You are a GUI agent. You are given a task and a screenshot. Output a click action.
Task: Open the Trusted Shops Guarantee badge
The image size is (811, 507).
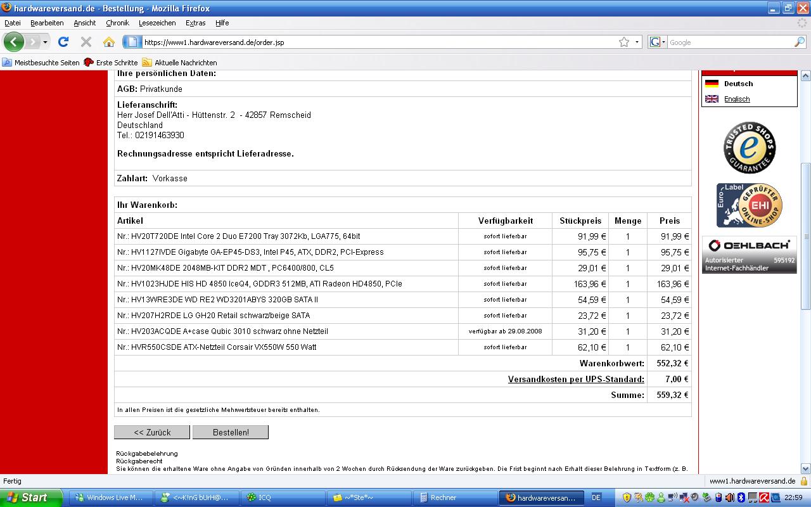pyautogui.click(x=750, y=148)
